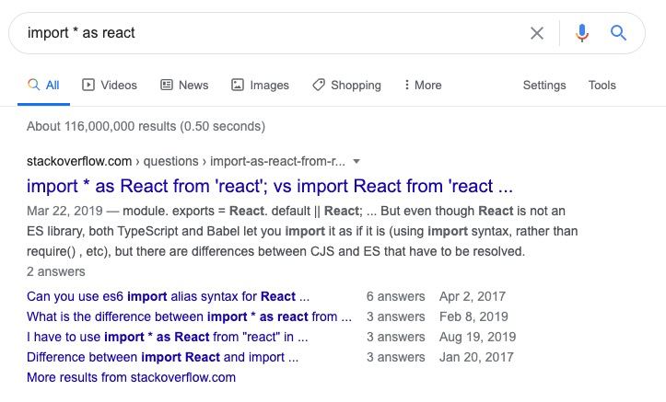Image resolution: width=666 pixels, height=402 pixels.
Task: Clear the search box with X icon
Action: (x=537, y=33)
